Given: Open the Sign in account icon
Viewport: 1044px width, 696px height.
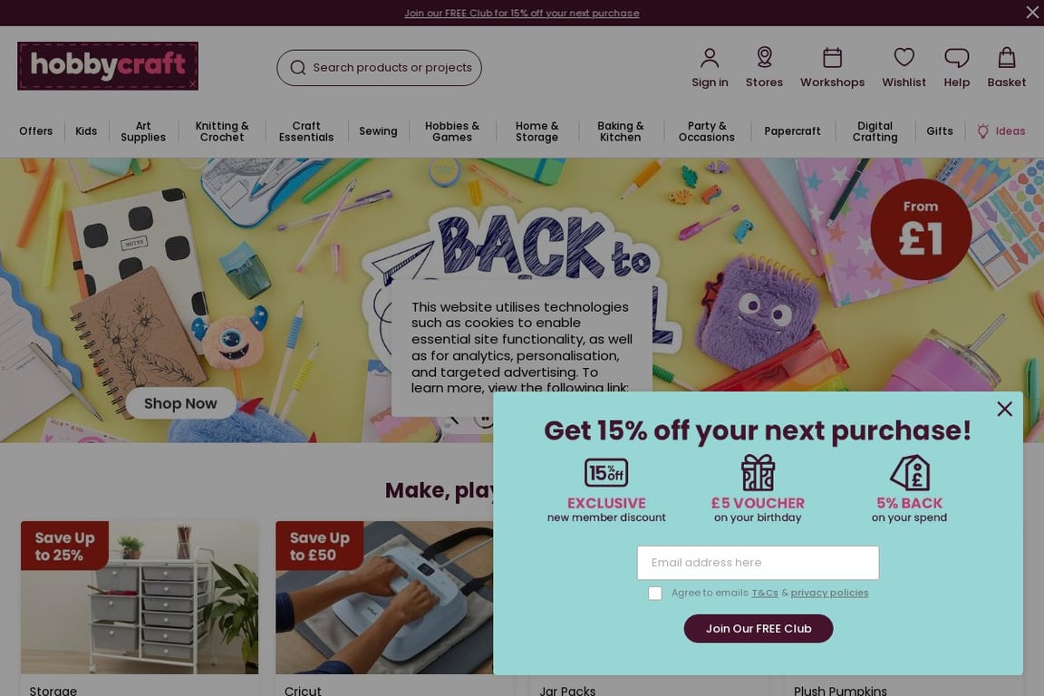Looking at the screenshot, I should (710, 58).
